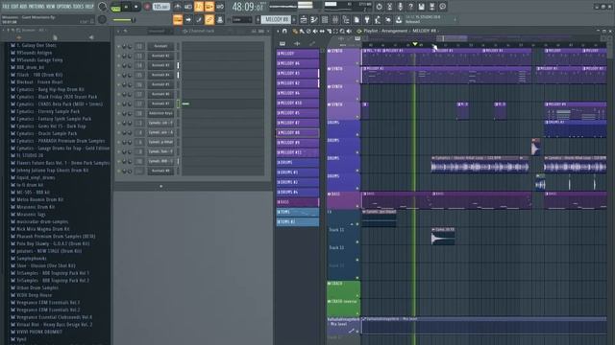Open the ADD menu

coord(23,7)
